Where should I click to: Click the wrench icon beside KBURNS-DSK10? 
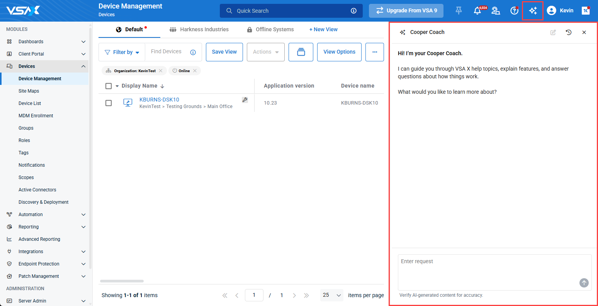click(245, 100)
